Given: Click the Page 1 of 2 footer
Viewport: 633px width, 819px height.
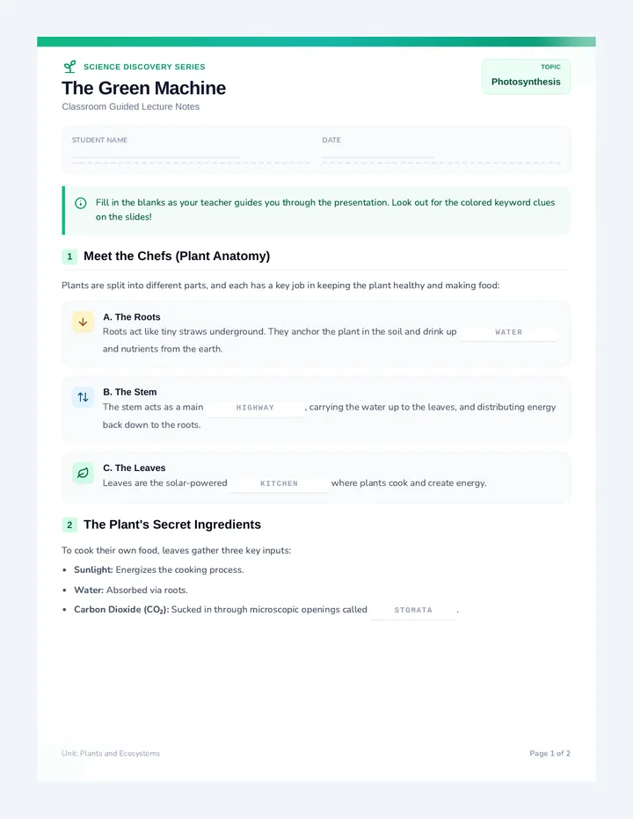Looking at the screenshot, I should [549, 753].
